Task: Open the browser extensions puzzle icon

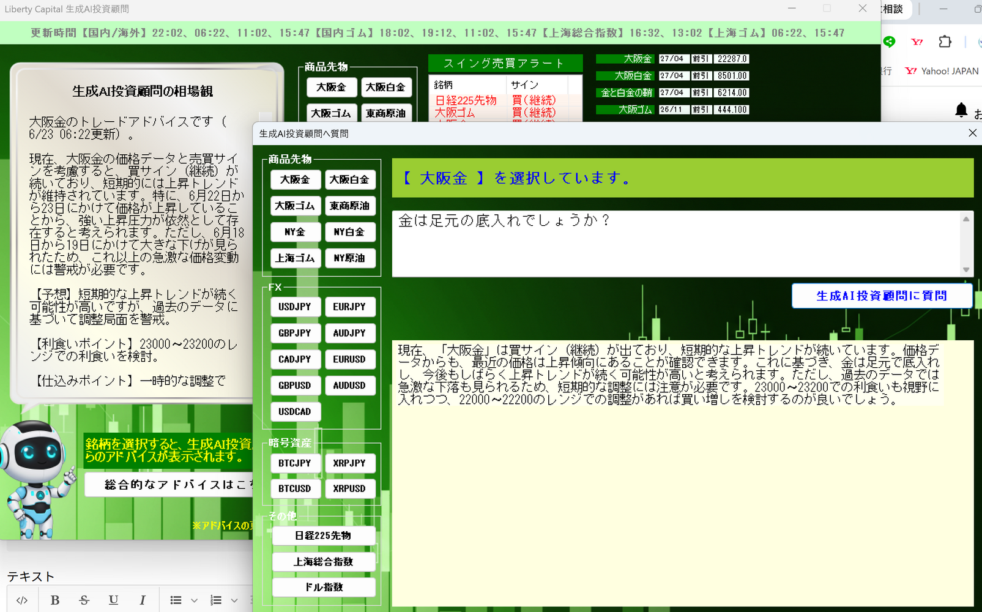Action: click(945, 42)
